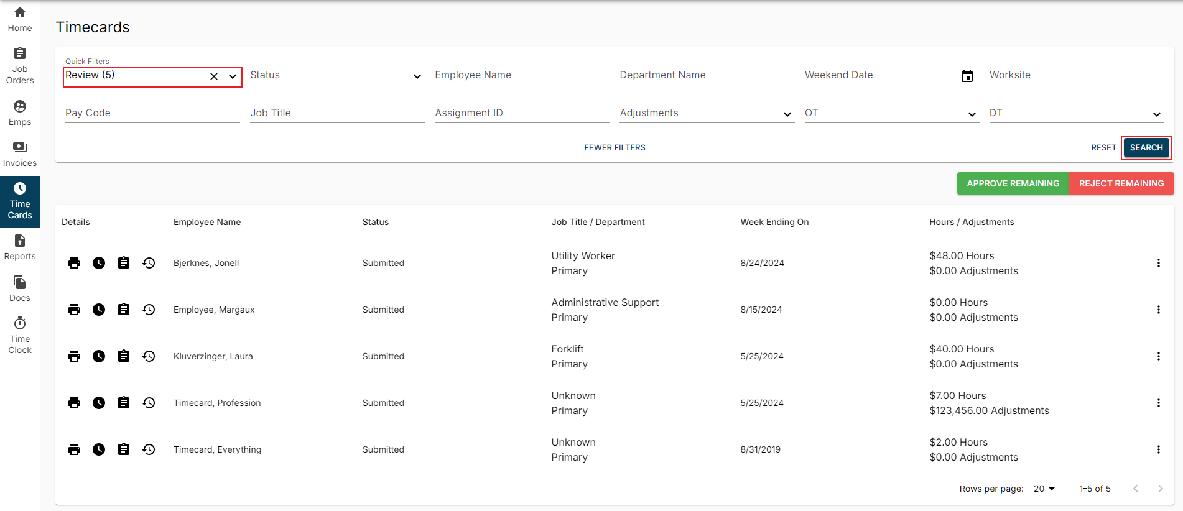1183x511 pixels.
Task: Print Timecard, Everything timecard
Action: 74,449
